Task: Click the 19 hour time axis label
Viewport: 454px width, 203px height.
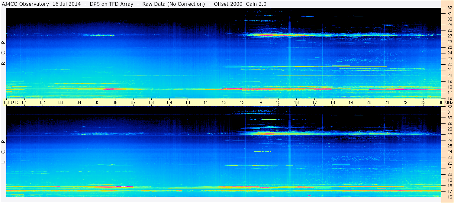Action: tap(351, 102)
